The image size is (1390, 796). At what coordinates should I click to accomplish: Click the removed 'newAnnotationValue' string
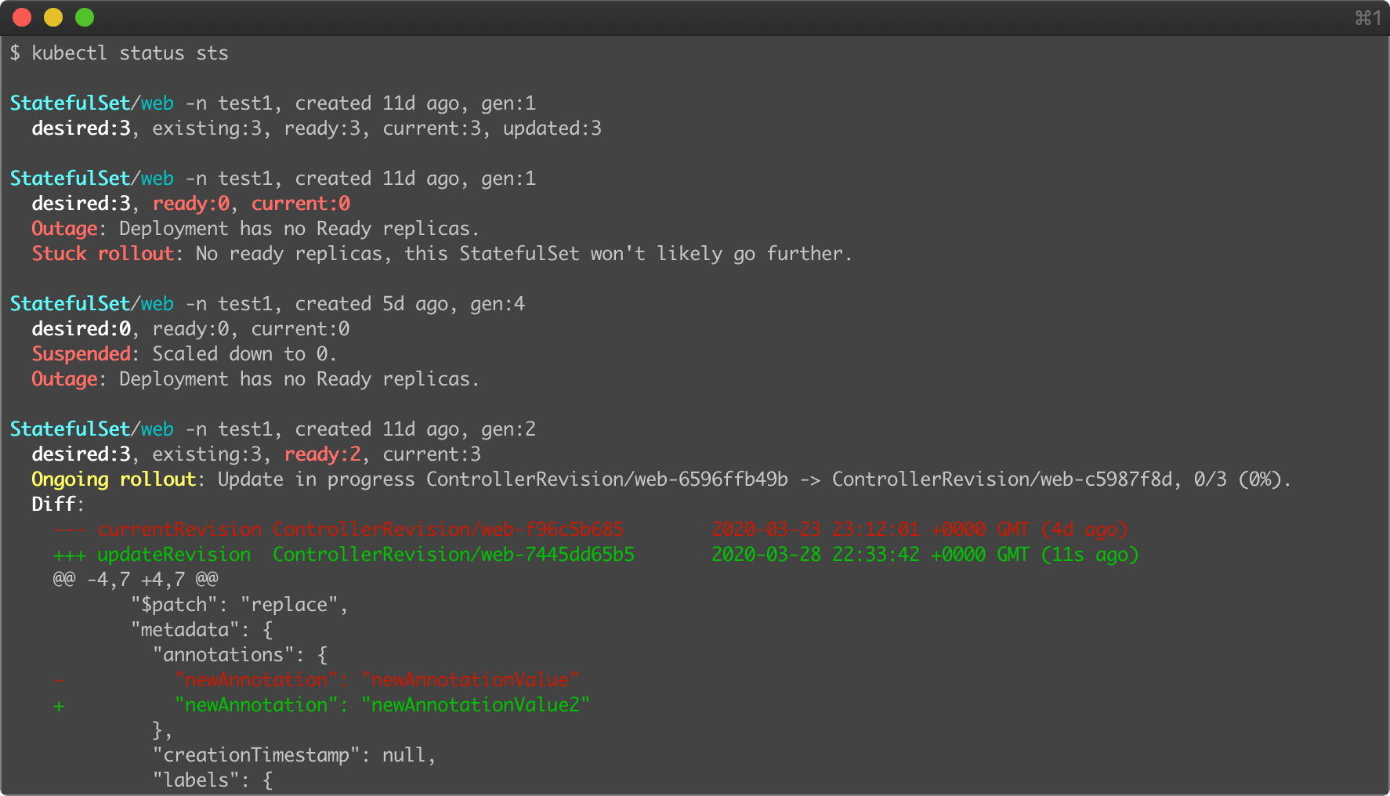[x=470, y=680]
